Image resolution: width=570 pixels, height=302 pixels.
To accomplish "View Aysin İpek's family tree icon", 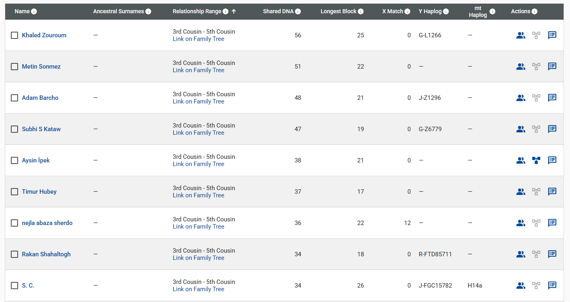I will (536, 160).
